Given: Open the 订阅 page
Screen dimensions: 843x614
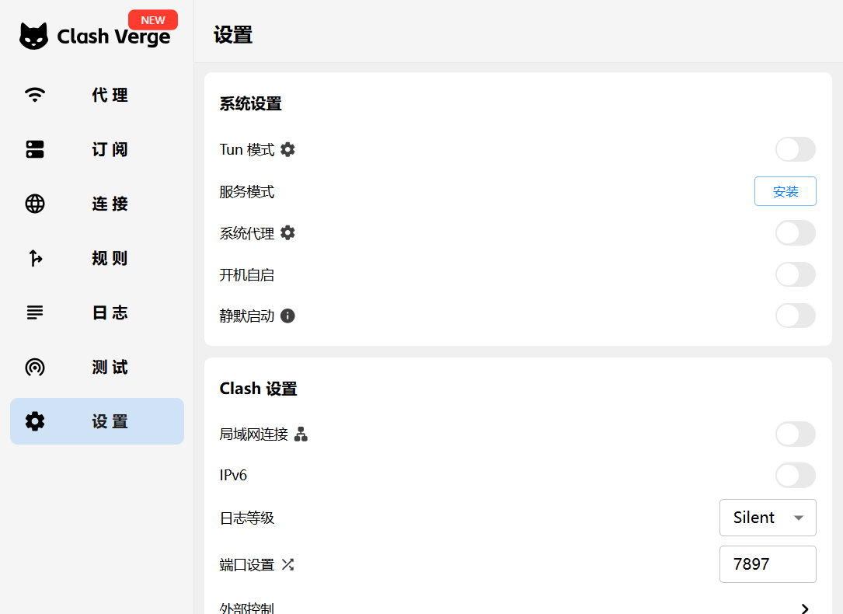Looking at the screenshot, I should tap(97, 149).
